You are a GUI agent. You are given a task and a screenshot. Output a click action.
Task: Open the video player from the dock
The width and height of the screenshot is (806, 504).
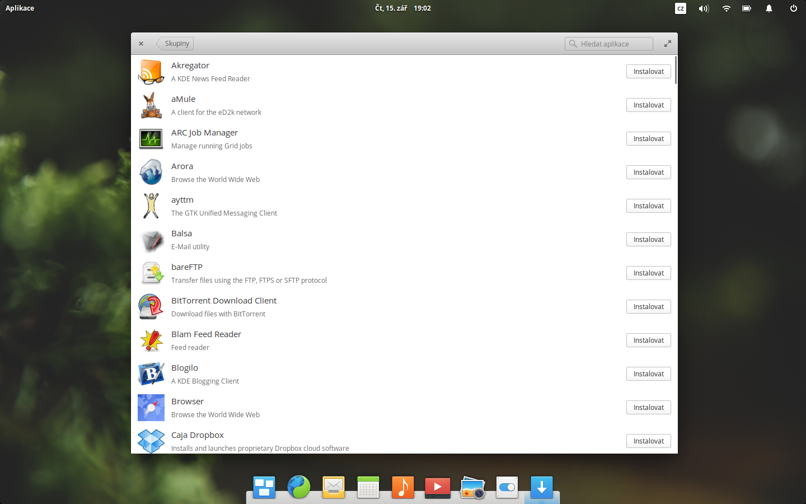pos(437,487)
